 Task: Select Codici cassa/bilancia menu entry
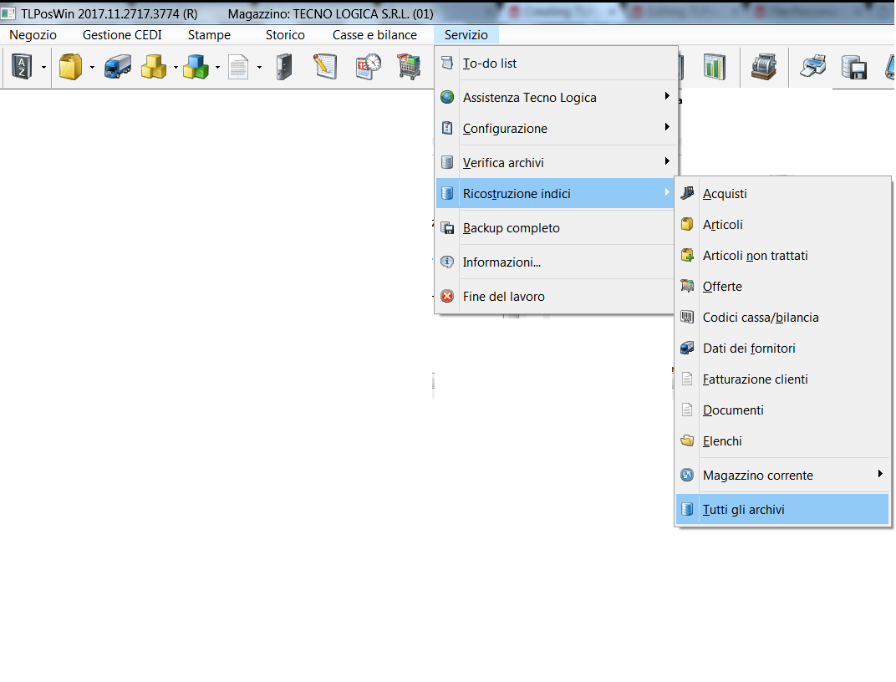(761, 318)
